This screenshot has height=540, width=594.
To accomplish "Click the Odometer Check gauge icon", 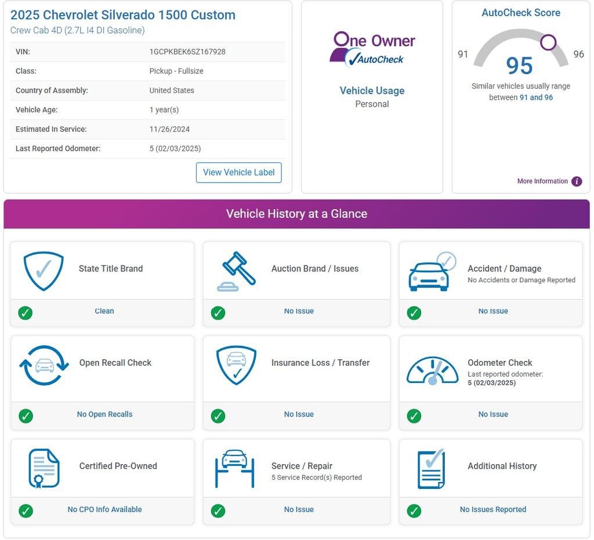I will coord(432,371).
